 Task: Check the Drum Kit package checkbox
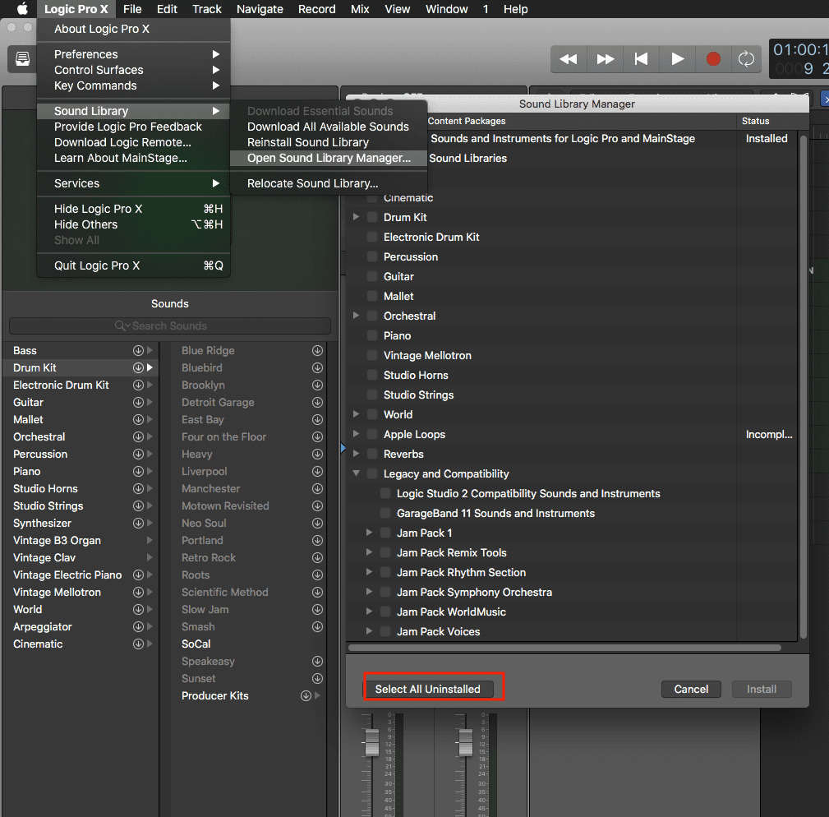[372, 217]
